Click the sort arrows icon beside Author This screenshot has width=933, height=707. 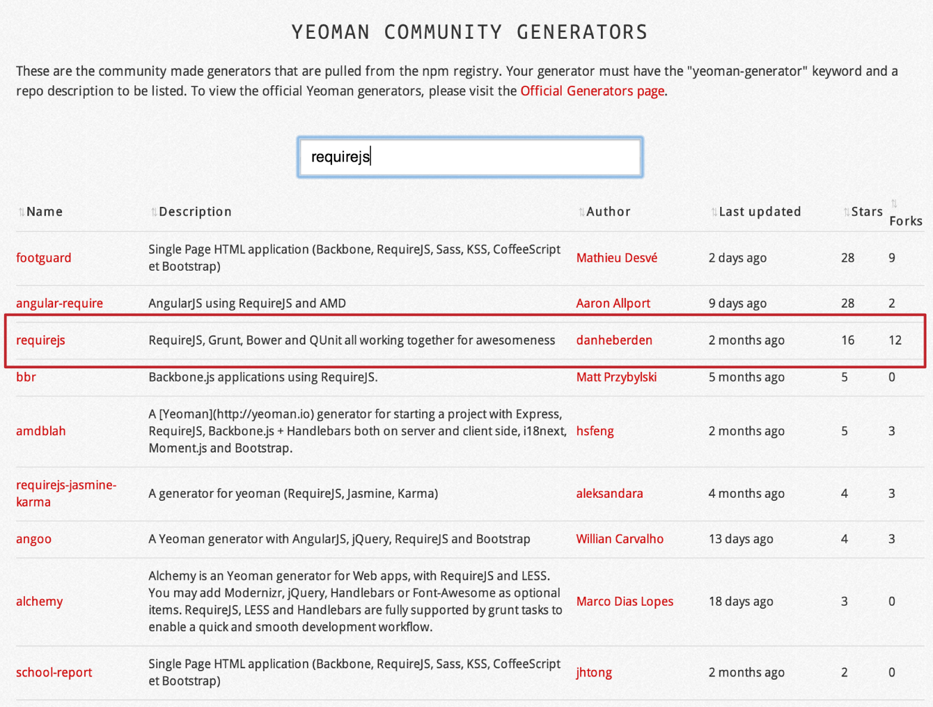pos(581,212)
